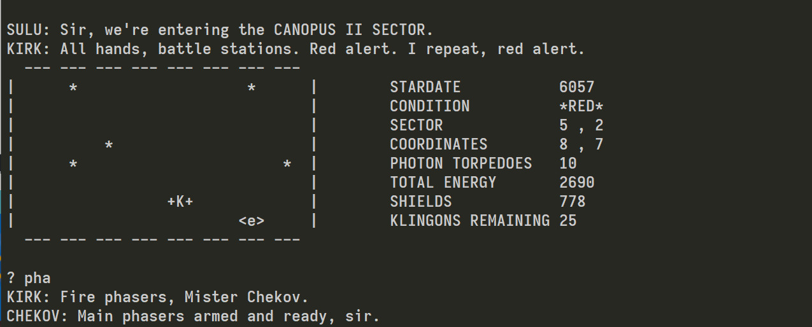Click the star on the COORDINATES row
812x327 pixels.
click(x=109, y=145)
